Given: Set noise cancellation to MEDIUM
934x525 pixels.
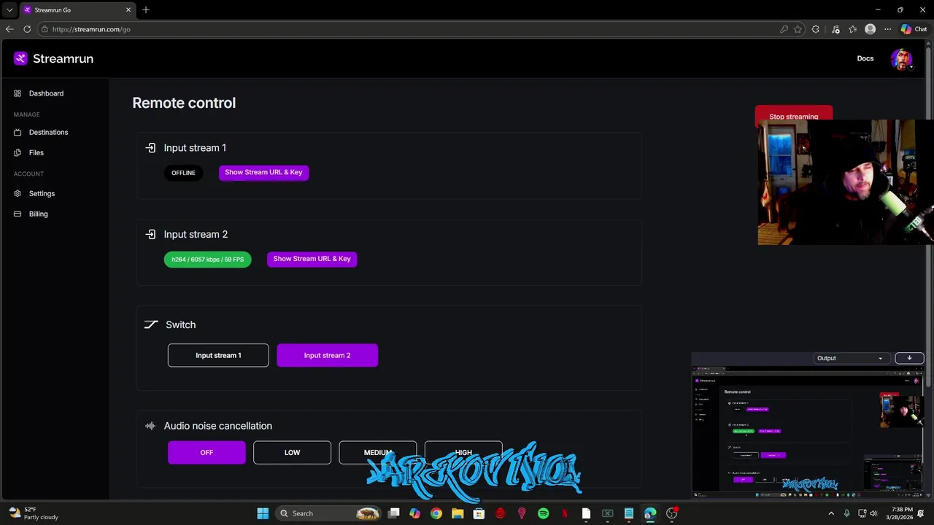Looking at the screenshot, I should pyautogui.click(x=377, y=453).
